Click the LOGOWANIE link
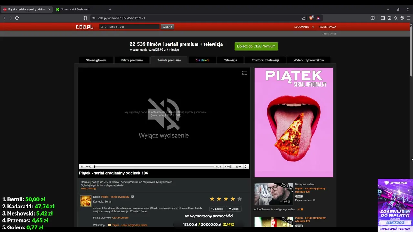Screen dimensions: 413x232 (x=302, y=27)
